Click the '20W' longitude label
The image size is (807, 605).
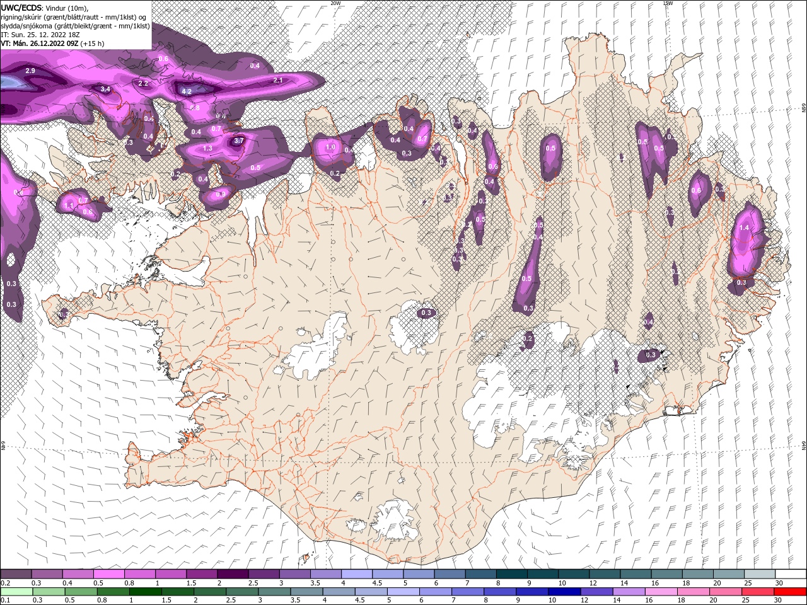coord(335,3)
